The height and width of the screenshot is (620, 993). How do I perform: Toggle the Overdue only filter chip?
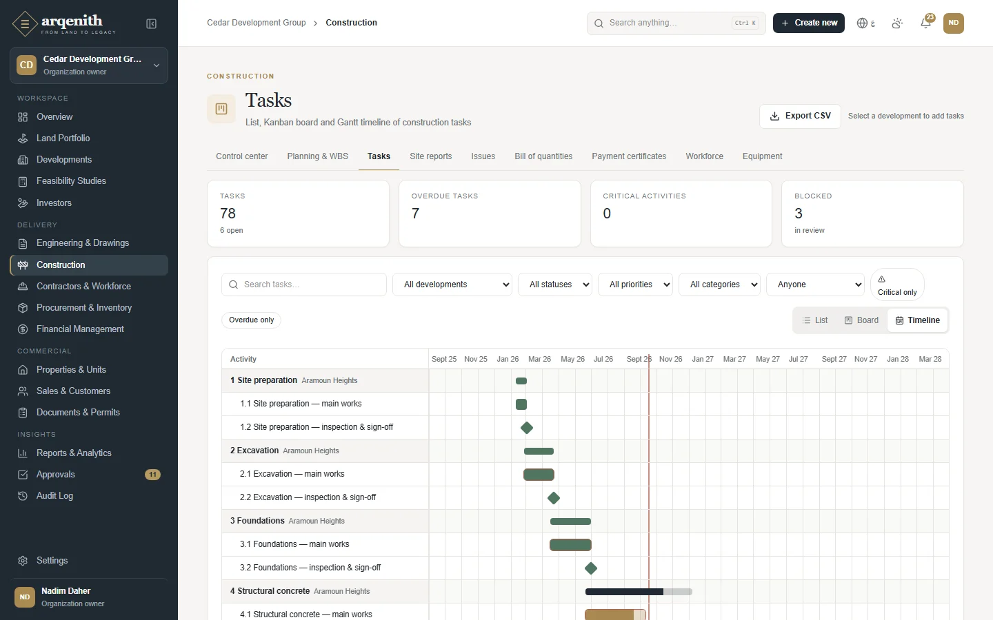click(252, 320)
